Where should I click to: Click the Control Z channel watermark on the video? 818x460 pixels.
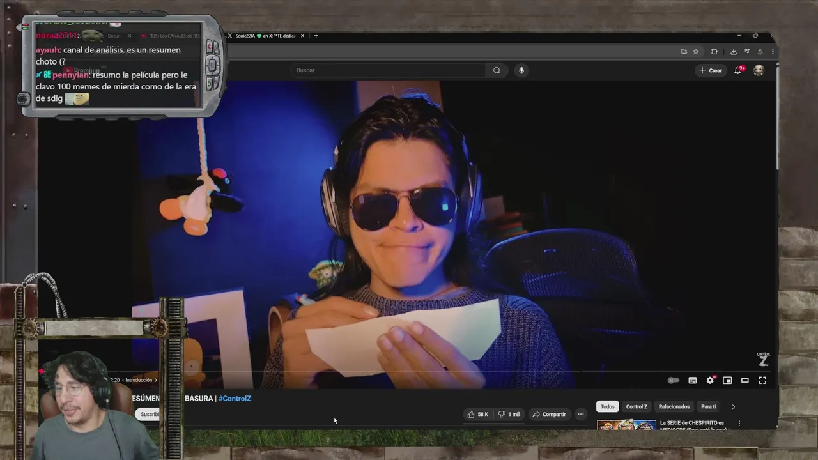(x=763, y=360)
